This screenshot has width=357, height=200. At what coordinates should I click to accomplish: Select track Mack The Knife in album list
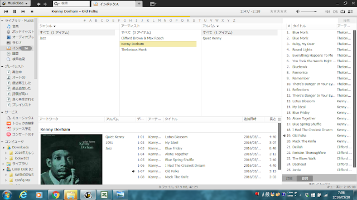point(177,177)
